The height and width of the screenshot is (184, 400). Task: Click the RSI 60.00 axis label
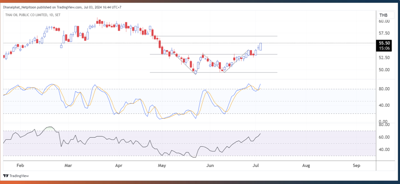384,137
